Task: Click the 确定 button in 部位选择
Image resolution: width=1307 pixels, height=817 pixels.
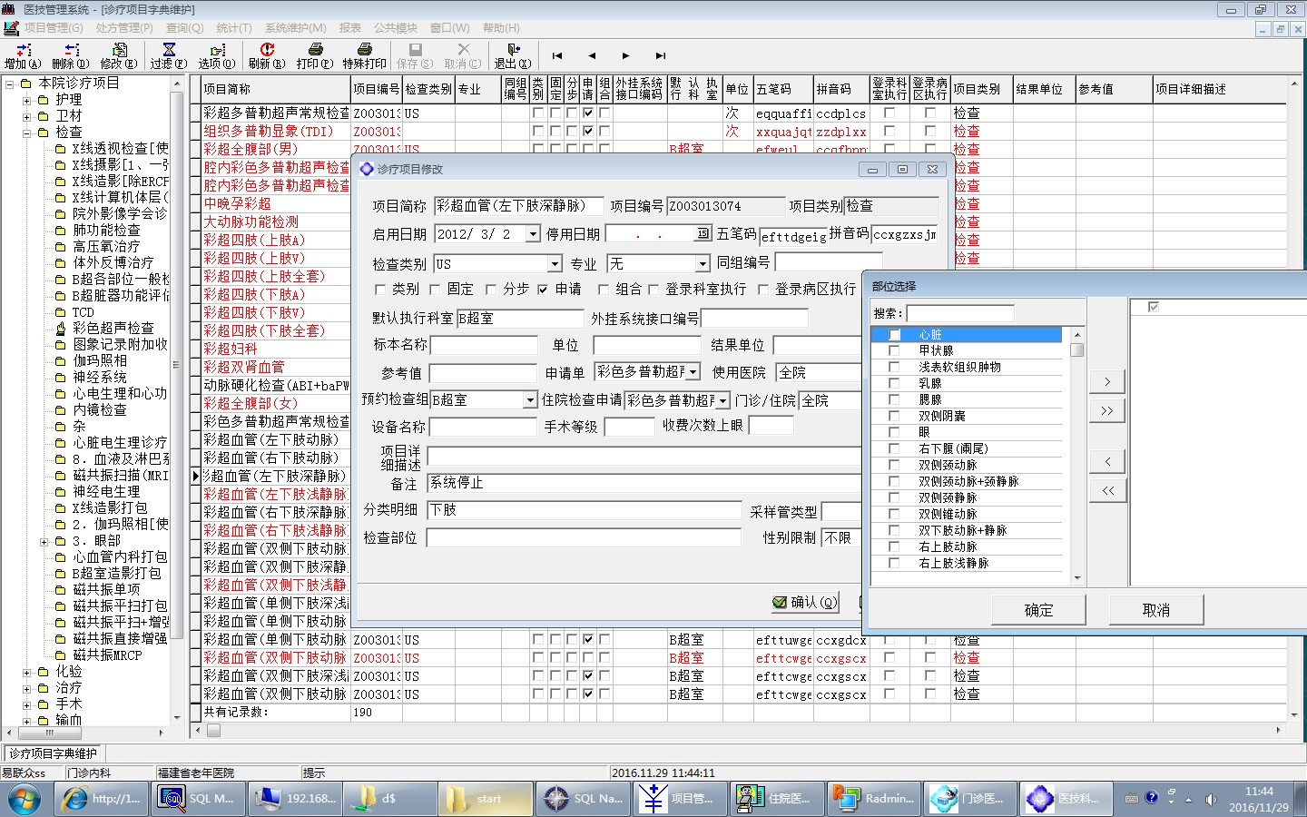Action: point(1038,610)
